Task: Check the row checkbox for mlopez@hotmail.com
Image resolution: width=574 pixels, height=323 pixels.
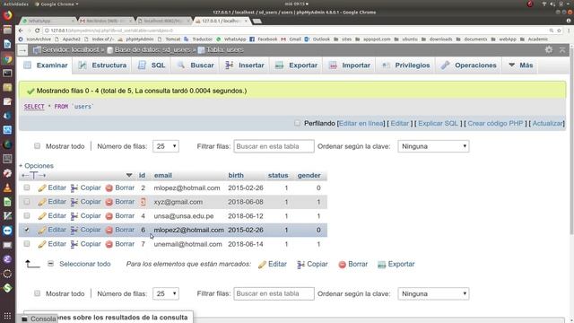Action: (x=27, y=188)
